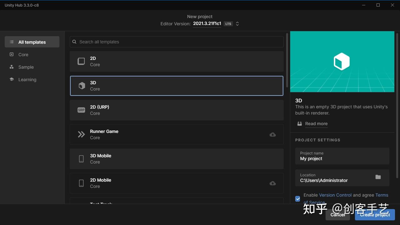400x225 pixels.
Task: Select the 3D Core template cube icon
Action: (x=81, y=86)
